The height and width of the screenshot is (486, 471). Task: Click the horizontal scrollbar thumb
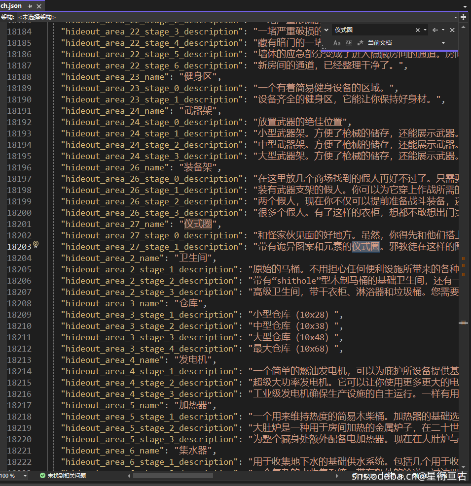point(173,476)
